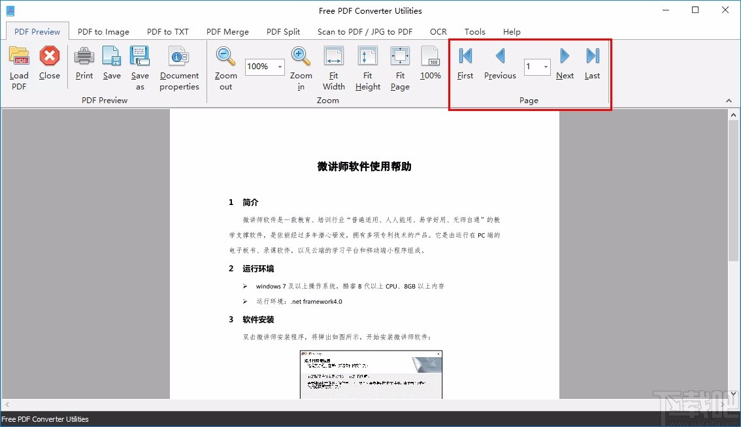Click the Fit Page icon
Screen dimensions: 741x427
coord(400,56)
